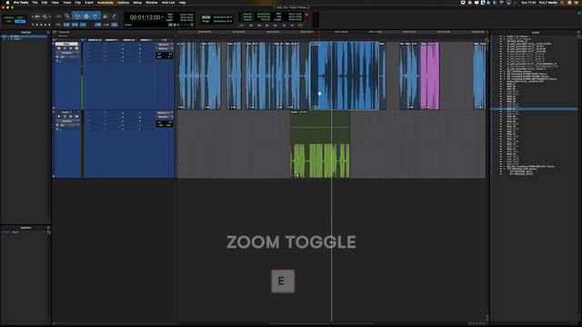Open first track's input path selector

click(164, 45)
